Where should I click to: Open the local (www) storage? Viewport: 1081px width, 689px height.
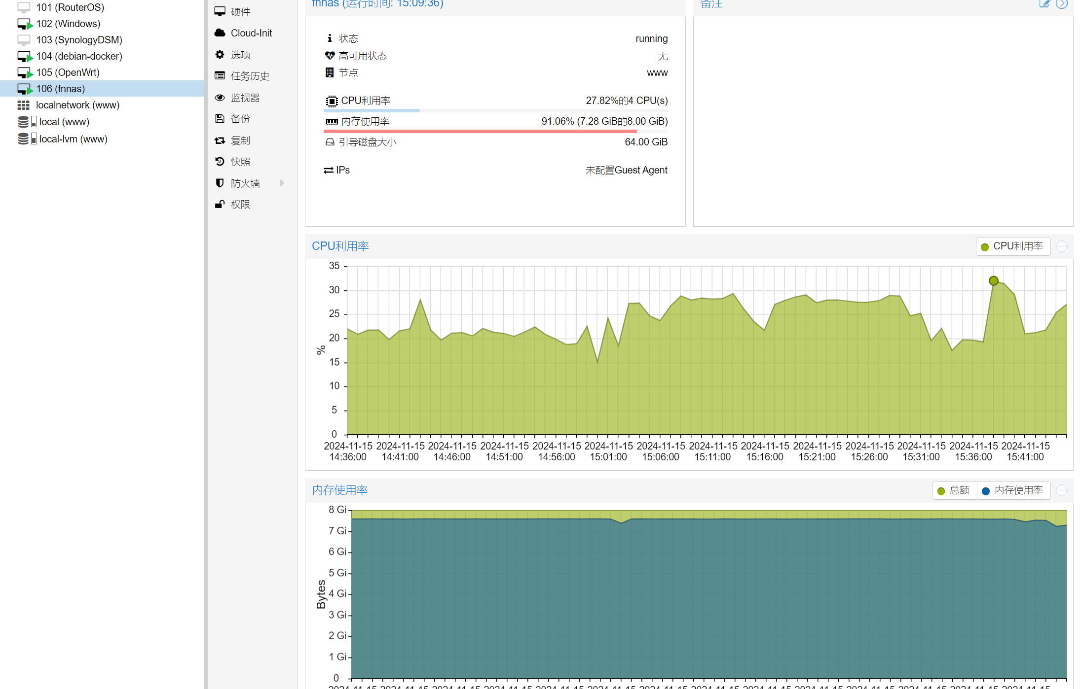[x=64, y=122]
